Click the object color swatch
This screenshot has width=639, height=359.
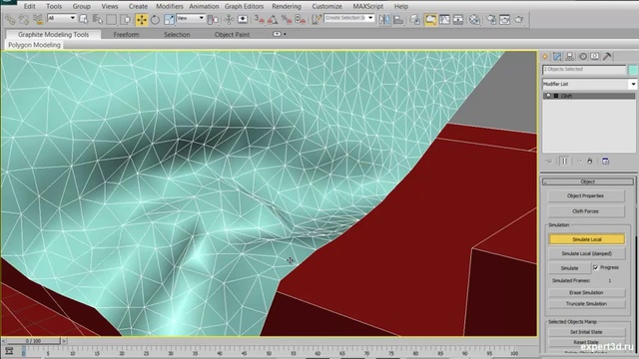[632, 70]
